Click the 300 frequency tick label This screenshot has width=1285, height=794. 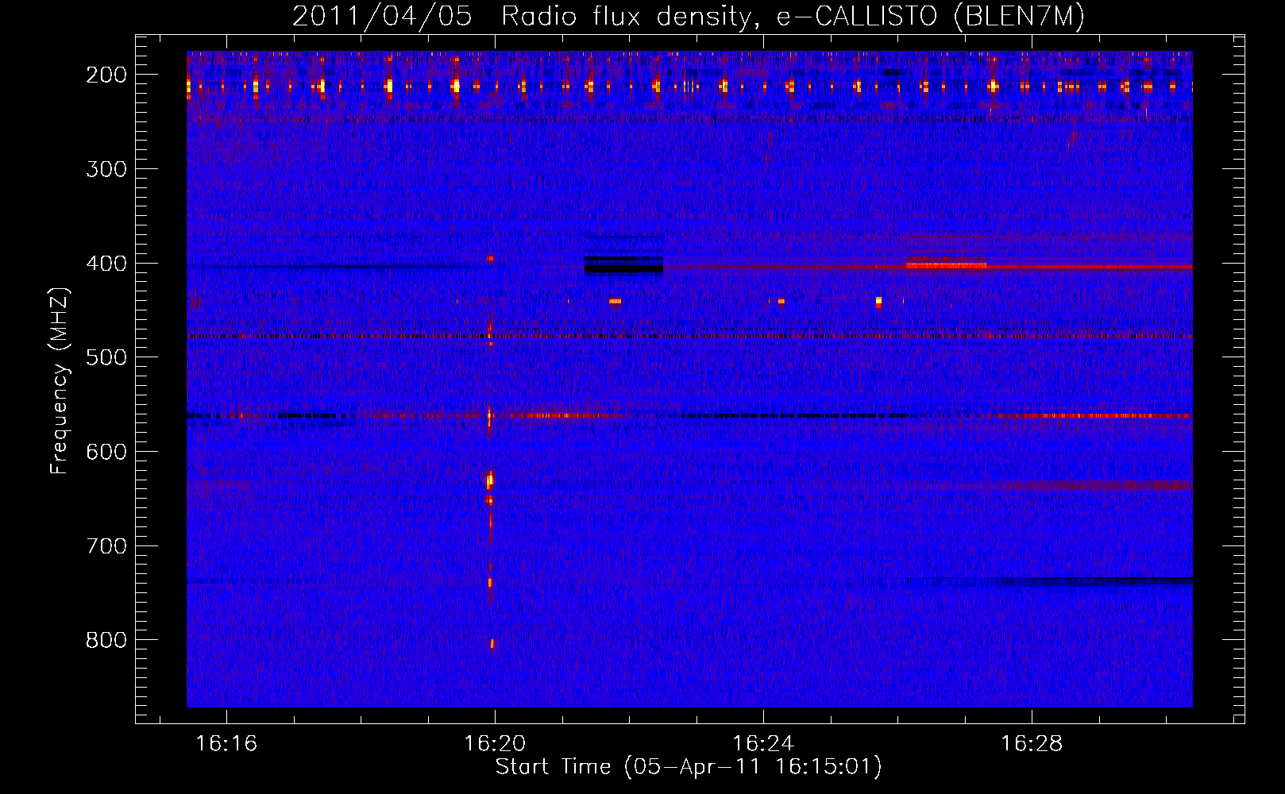coord(106,169)
